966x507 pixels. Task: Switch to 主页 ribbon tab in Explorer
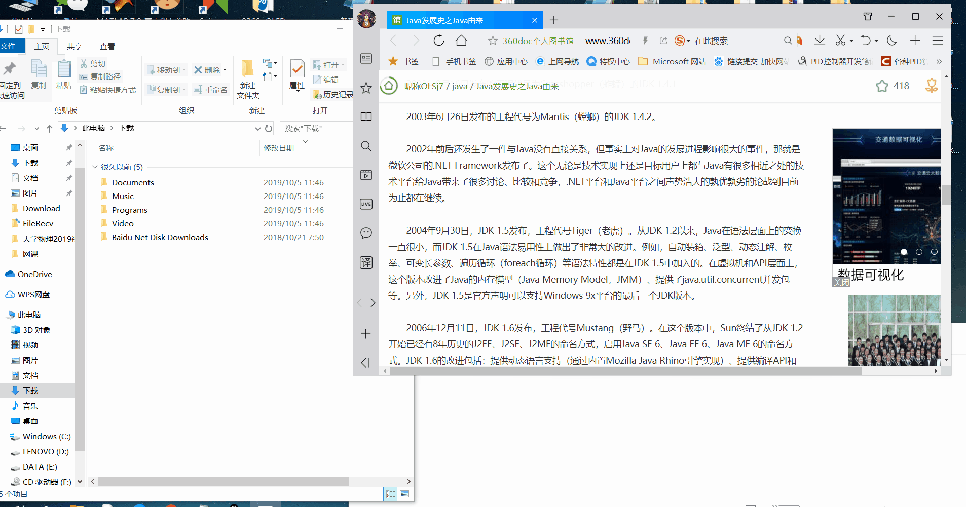tap(42, 46)
